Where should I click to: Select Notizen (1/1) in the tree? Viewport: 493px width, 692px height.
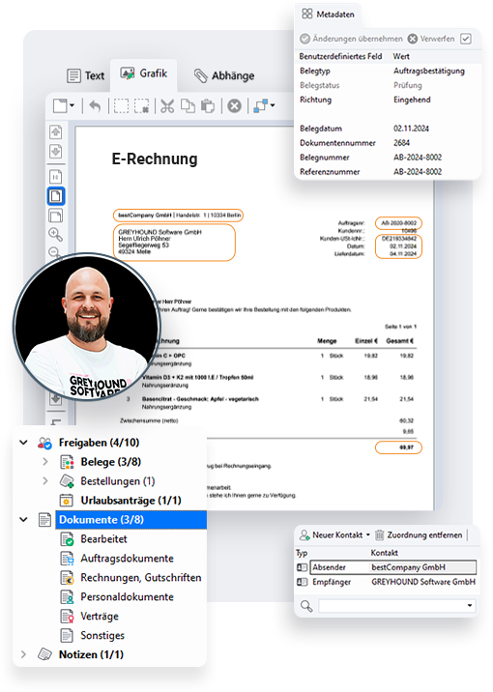pos(91,654)
